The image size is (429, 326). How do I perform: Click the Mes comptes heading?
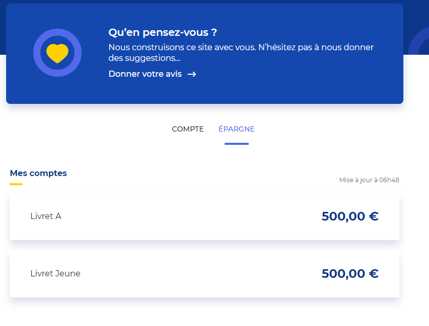coord(38,173)
